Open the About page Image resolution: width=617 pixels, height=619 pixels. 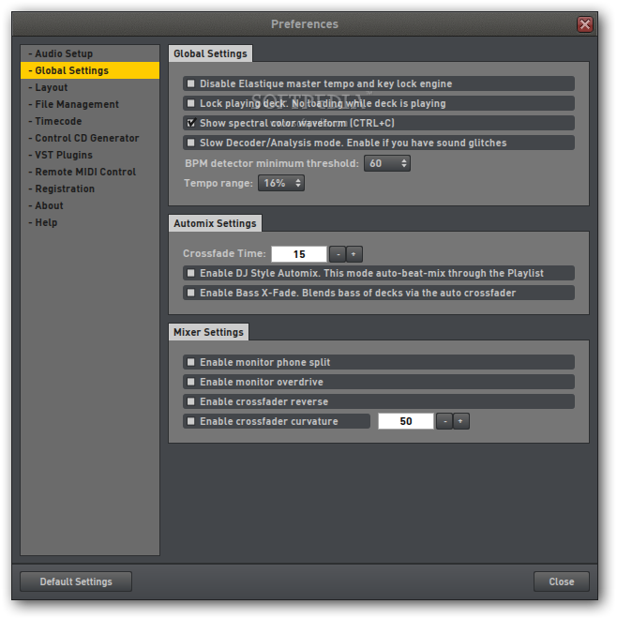(90, 205)
